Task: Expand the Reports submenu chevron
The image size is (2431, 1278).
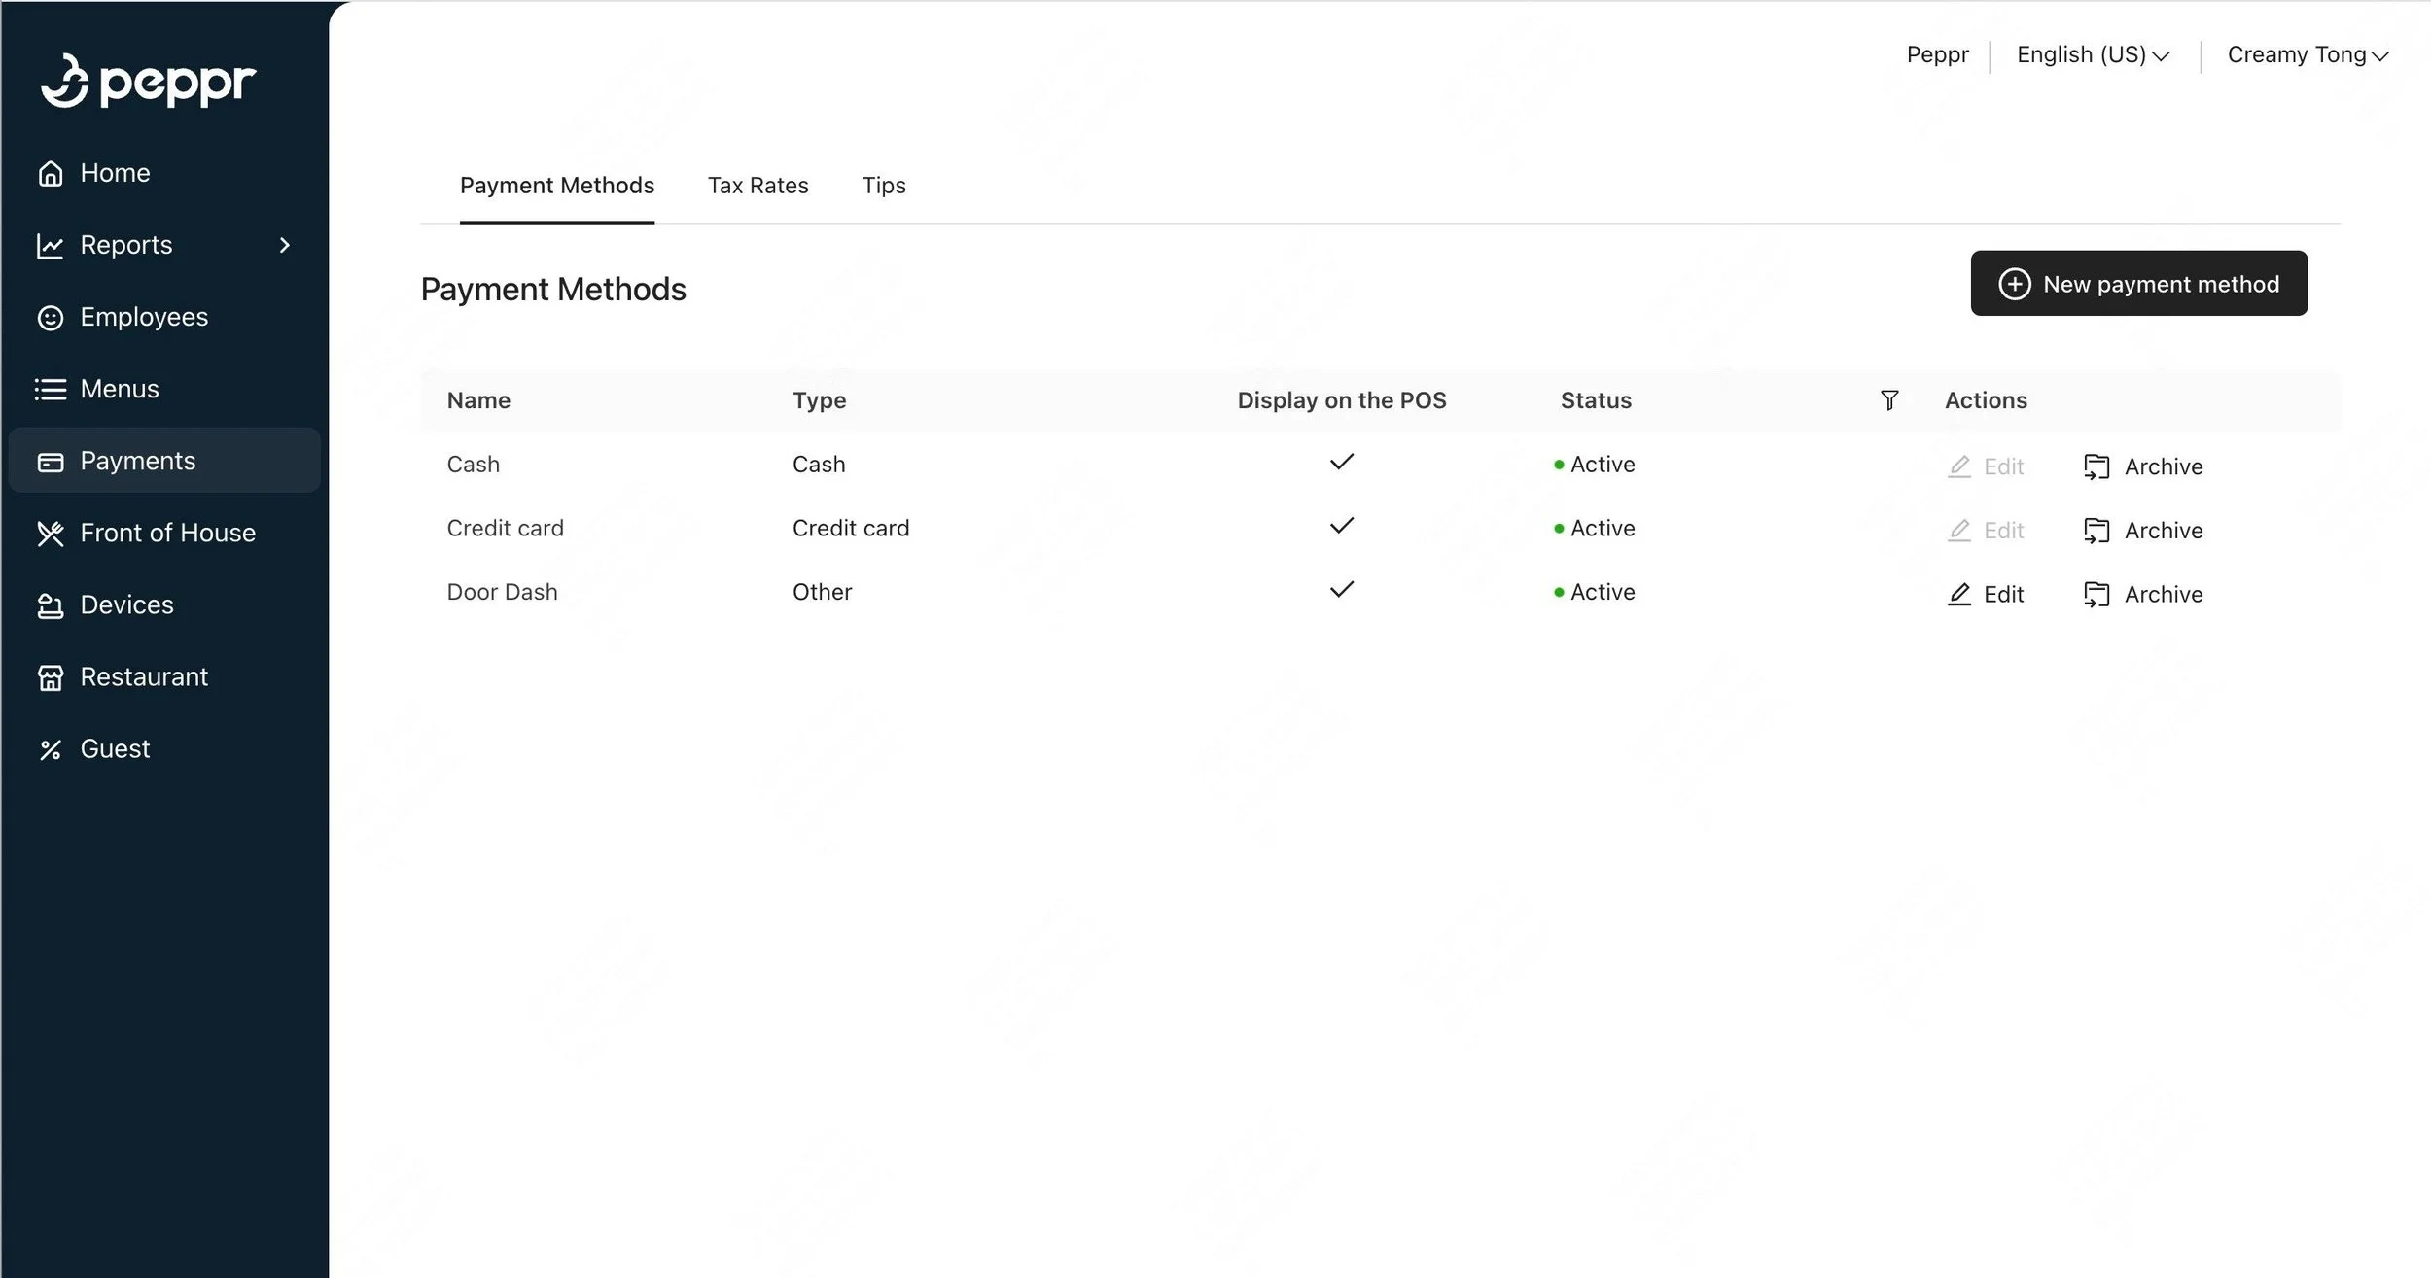Action: tap(284, 245)
